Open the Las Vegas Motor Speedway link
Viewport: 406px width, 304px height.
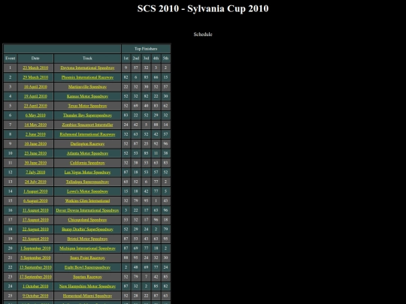87,172
